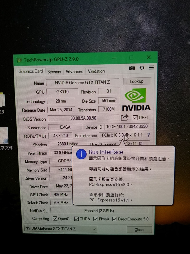Click the BIOS Version value 80.80.5A.00.90
The height and width of the screenshot is (254, 190).
[x=83, y=118]
